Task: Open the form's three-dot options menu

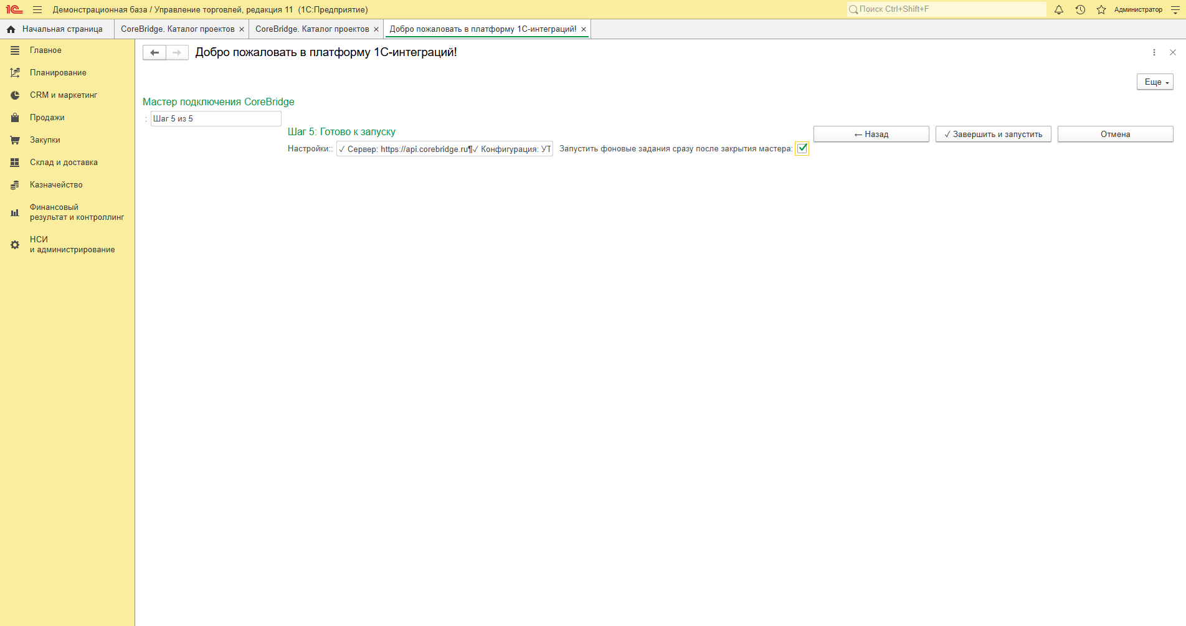Action: [x=1154, y=52]
